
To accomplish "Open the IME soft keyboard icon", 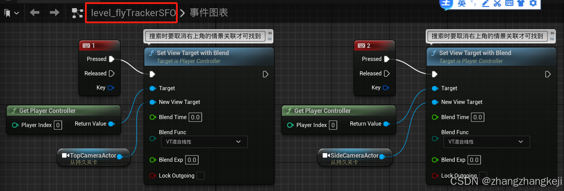I will [509, 3].
